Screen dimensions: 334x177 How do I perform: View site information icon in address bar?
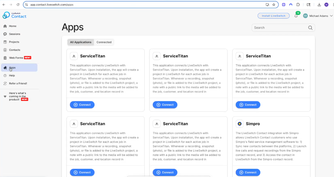point(27,5)
